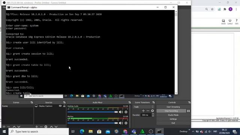
Task: Pause the current recording
Action: pos(188,111)
